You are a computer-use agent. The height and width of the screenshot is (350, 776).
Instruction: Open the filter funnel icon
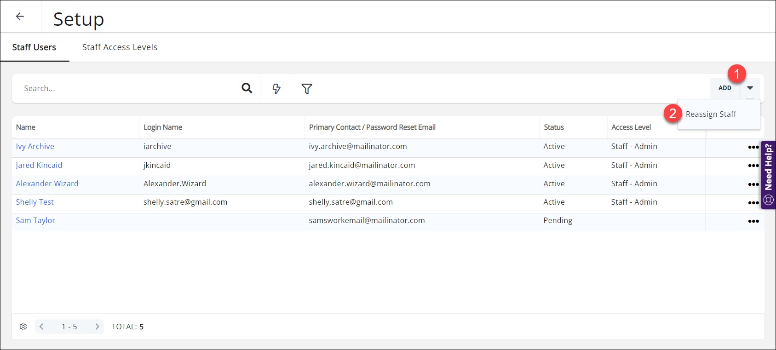pos(307,89)
